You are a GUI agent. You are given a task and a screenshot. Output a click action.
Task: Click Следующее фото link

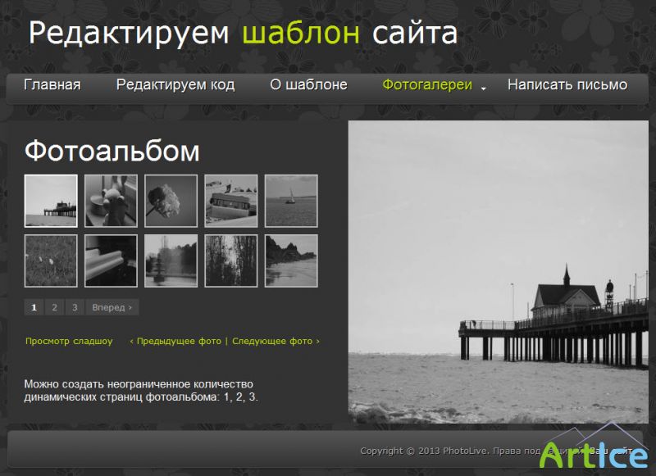[x=275, y=341]
